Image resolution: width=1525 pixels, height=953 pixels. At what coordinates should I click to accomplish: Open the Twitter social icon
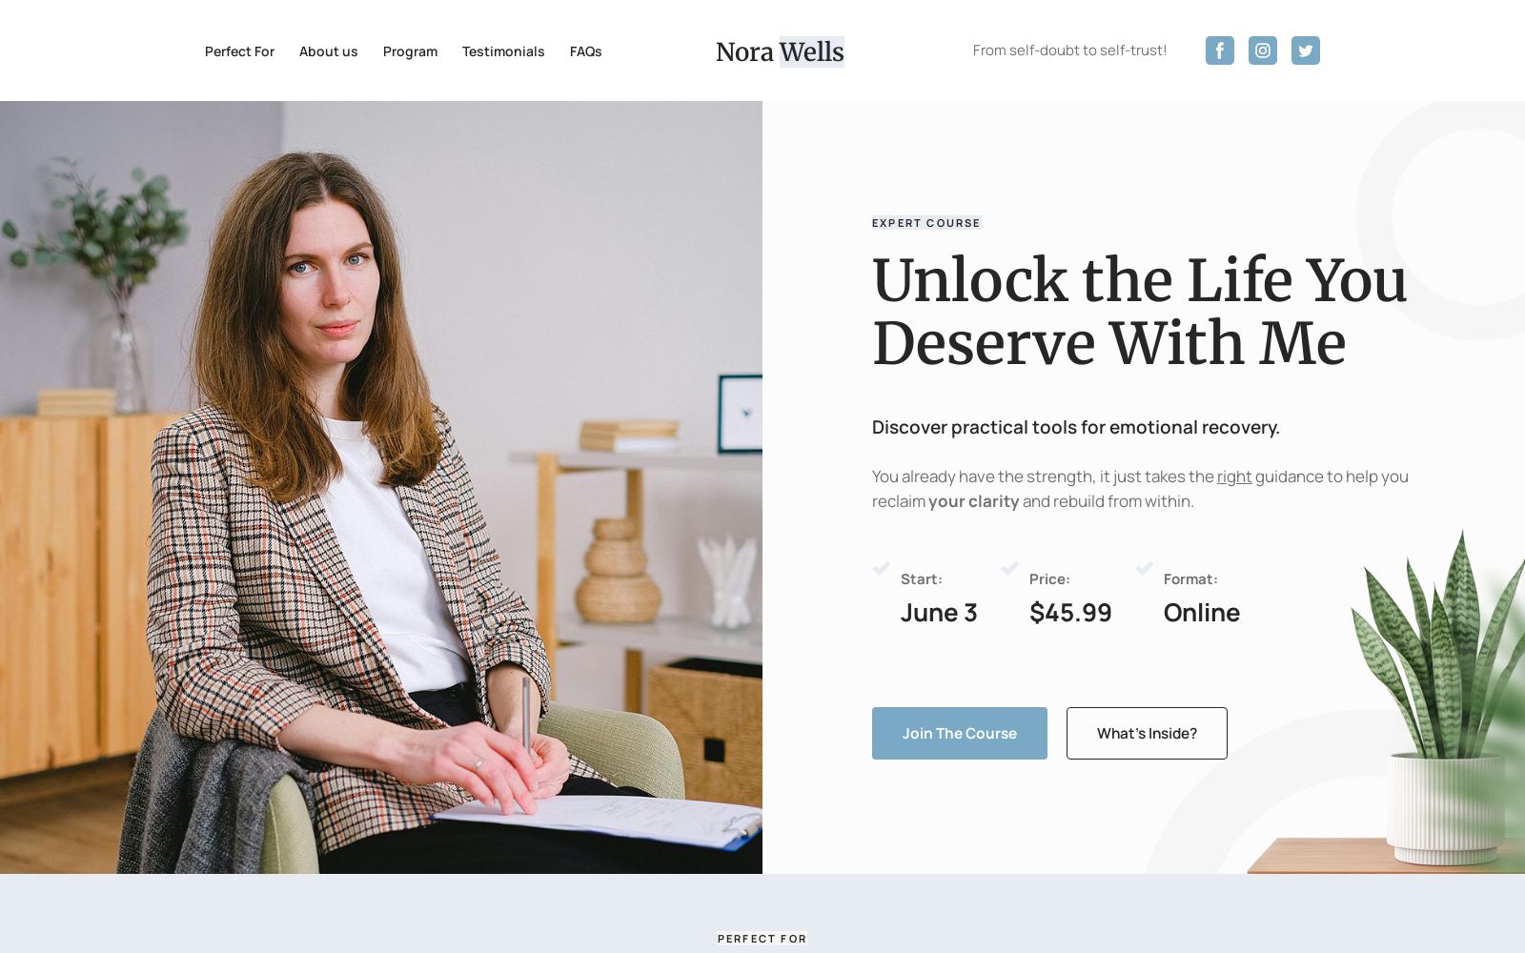click(x=1305, y=51)
